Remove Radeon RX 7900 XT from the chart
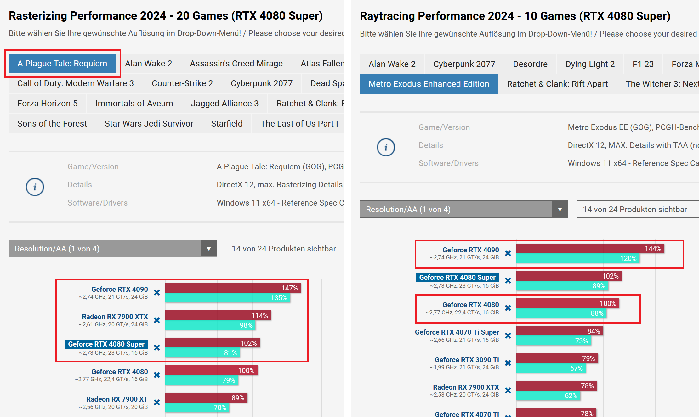The height and width of the screenshot is (417, 699). click(157, 402)
